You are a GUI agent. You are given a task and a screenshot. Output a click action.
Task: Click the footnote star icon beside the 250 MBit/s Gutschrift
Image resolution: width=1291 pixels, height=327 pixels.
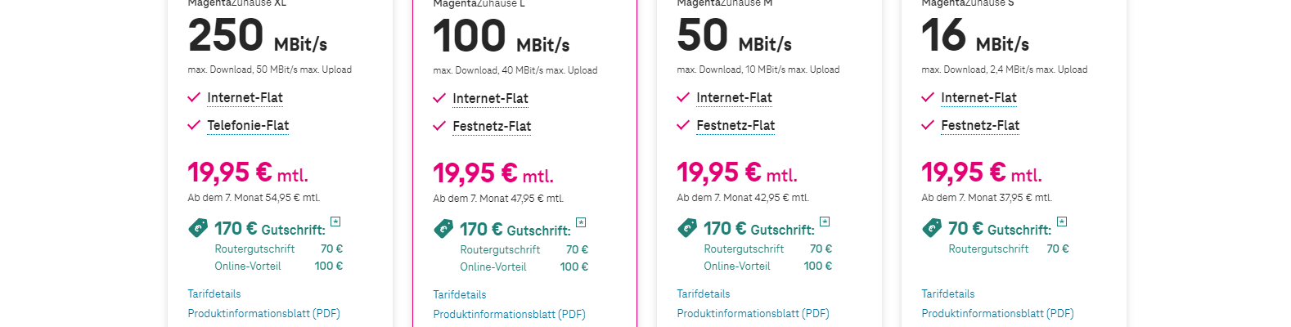coord(335,222)
